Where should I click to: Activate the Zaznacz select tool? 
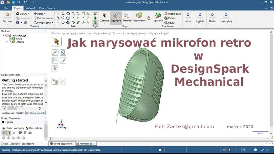coord(104,18)
